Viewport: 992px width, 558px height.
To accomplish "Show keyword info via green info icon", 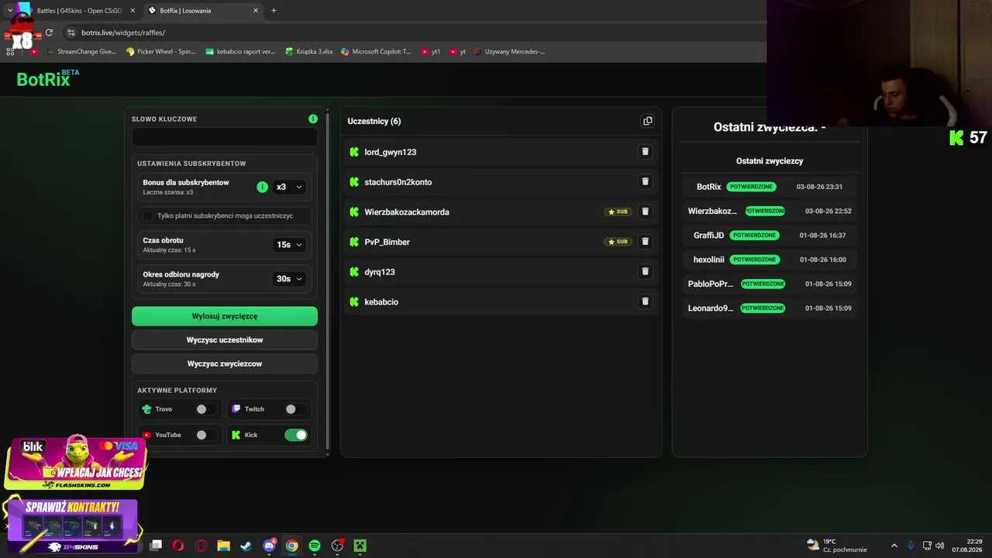I will click(x=313, y=119).
